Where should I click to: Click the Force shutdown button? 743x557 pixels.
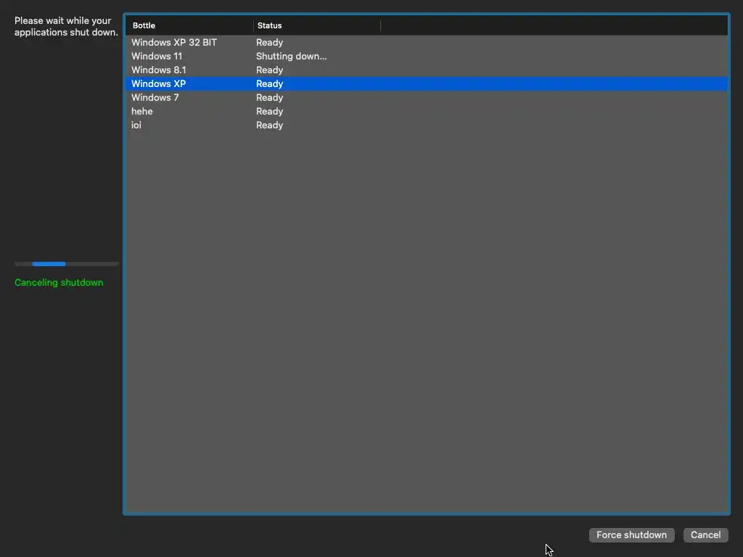point(631,535)
